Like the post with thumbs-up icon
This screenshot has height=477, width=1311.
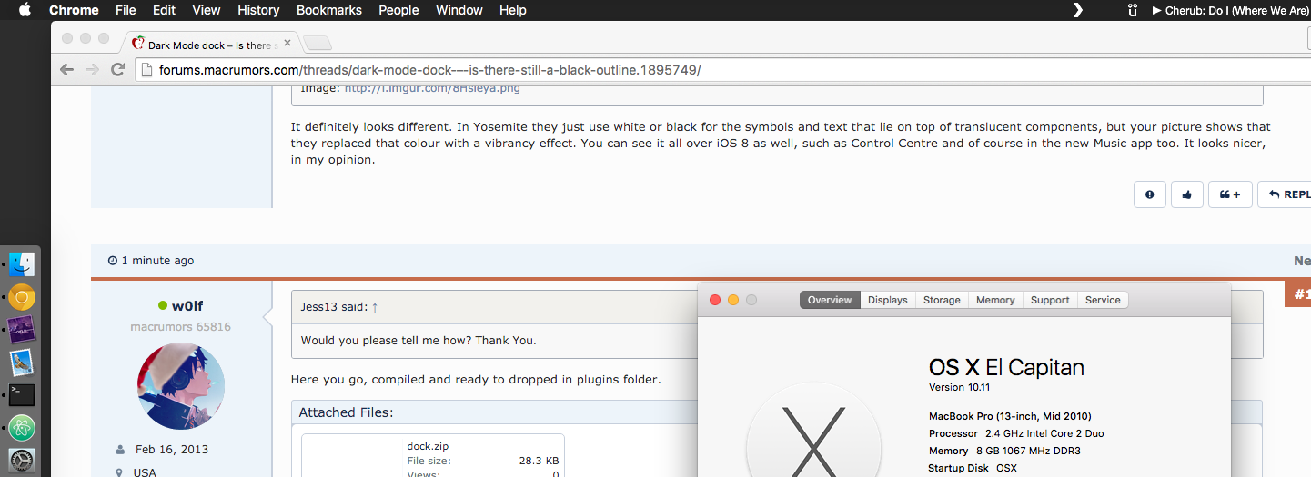[1187, 194]
